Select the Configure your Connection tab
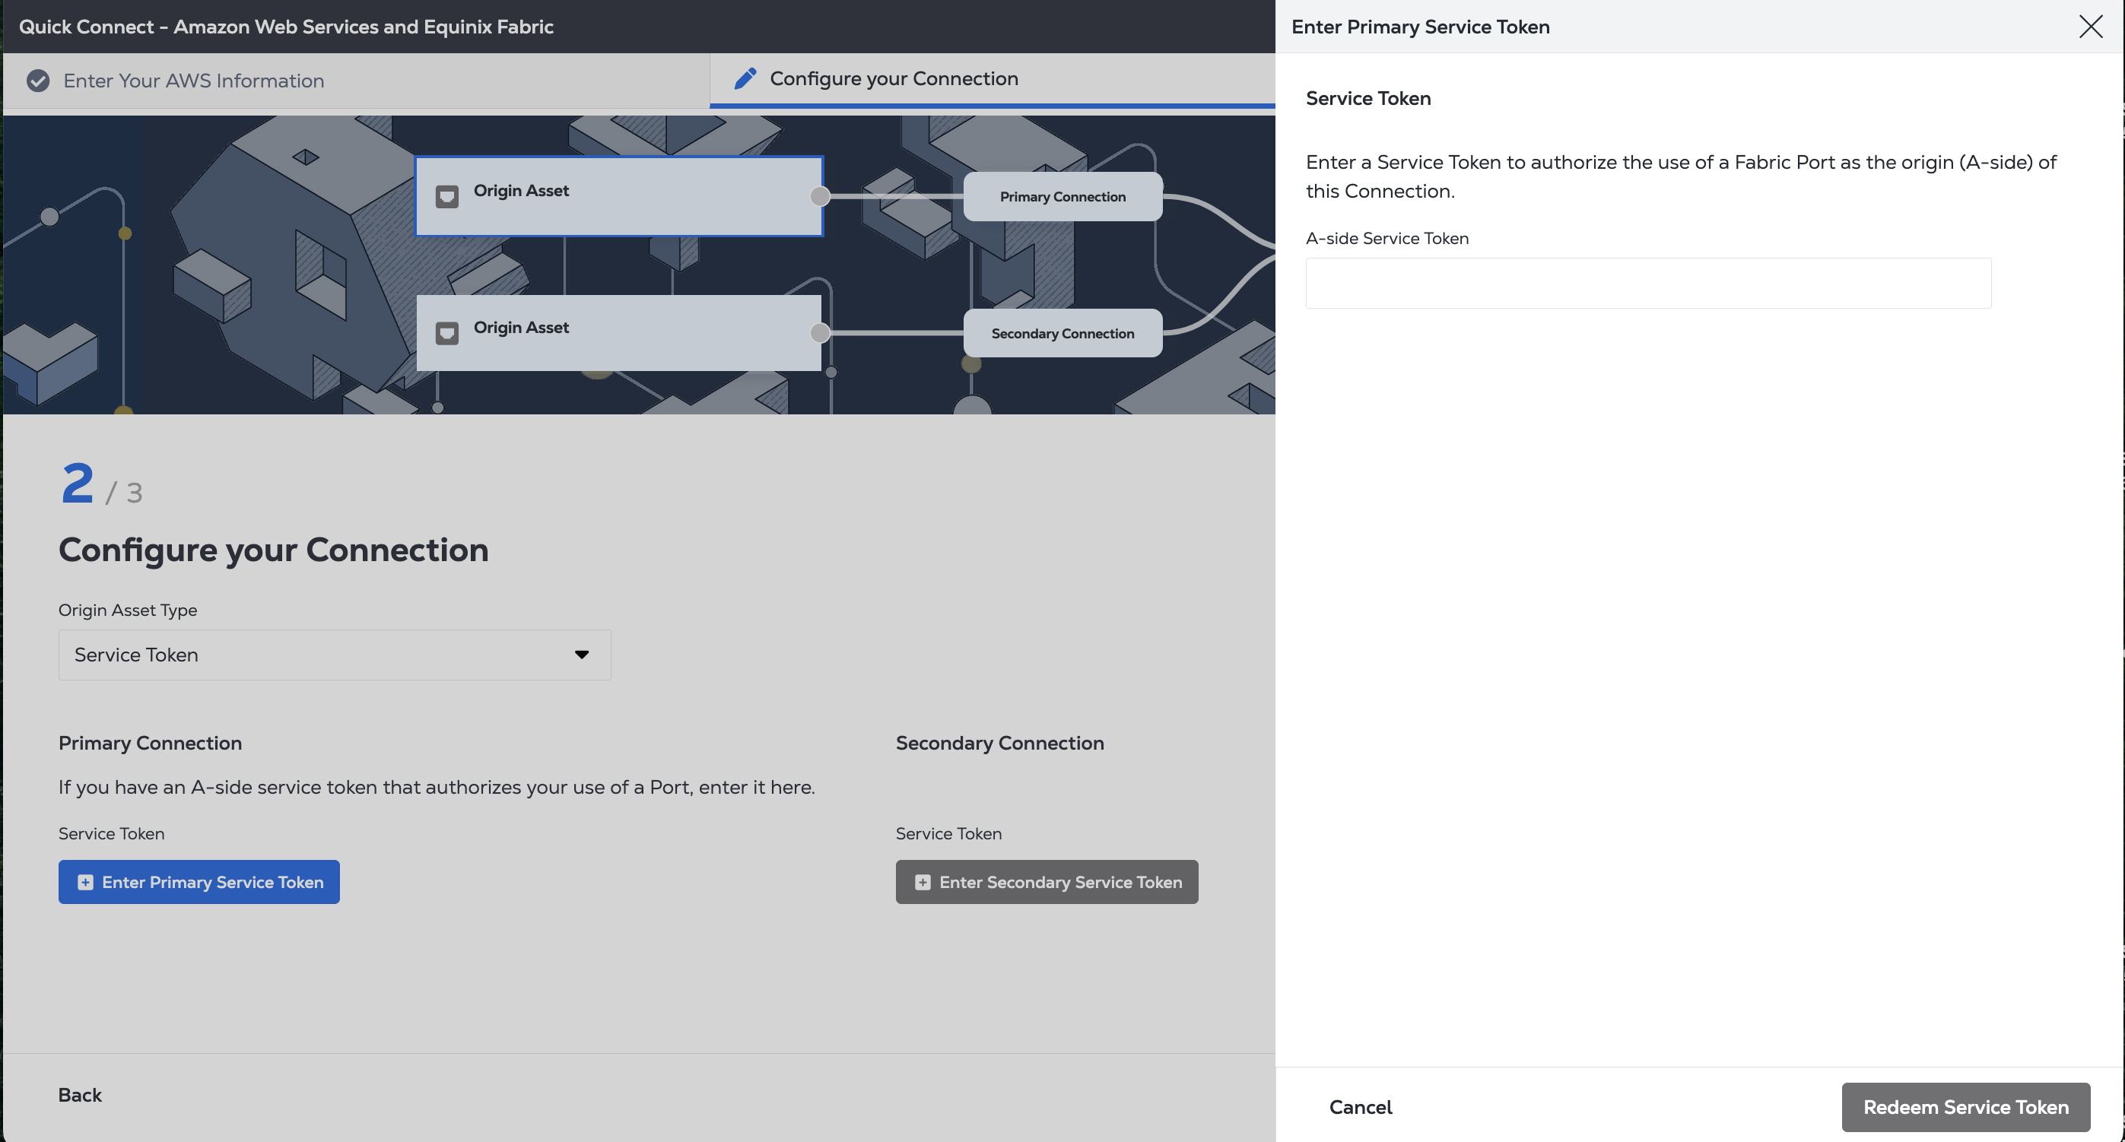 (993, 80)
